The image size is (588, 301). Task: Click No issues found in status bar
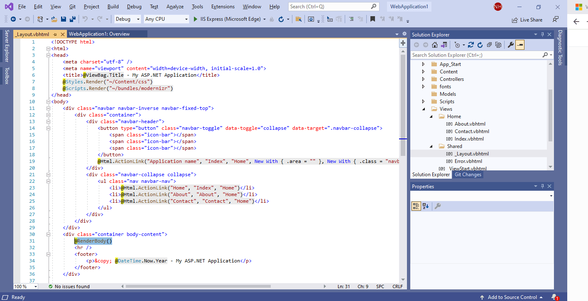point(71,286)
